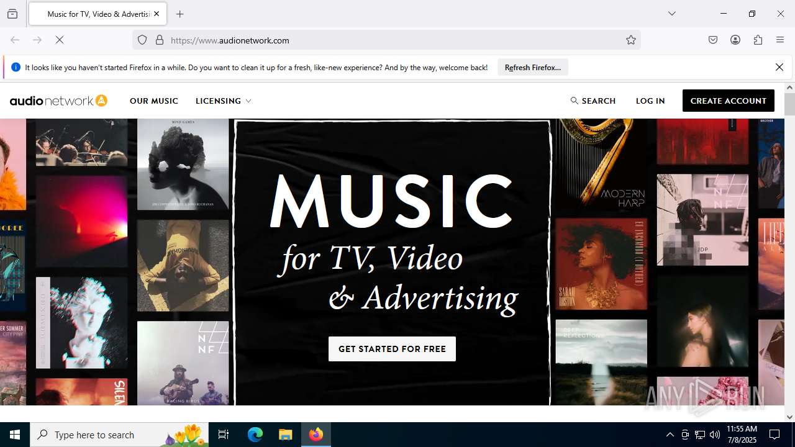
Task: Click the info icon in notification bar
Action: [x=16, y=67]
